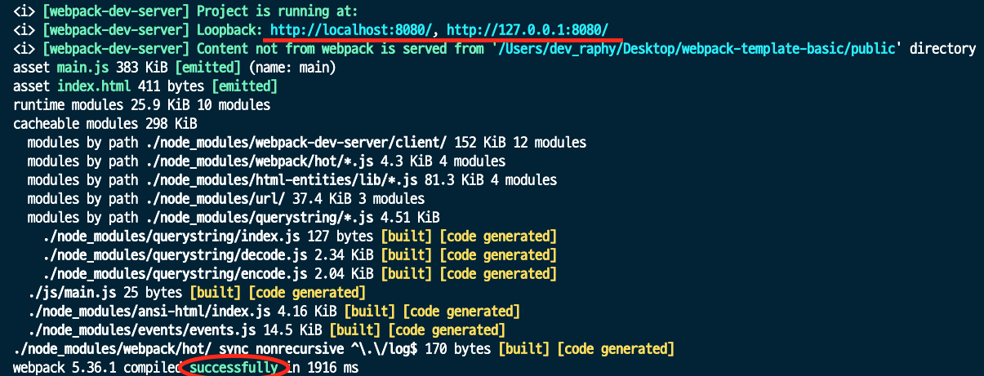Select querystring/encode.js 2.04 KiB line
Viewport: 984px width, 376px height.
tap(299, 274)
